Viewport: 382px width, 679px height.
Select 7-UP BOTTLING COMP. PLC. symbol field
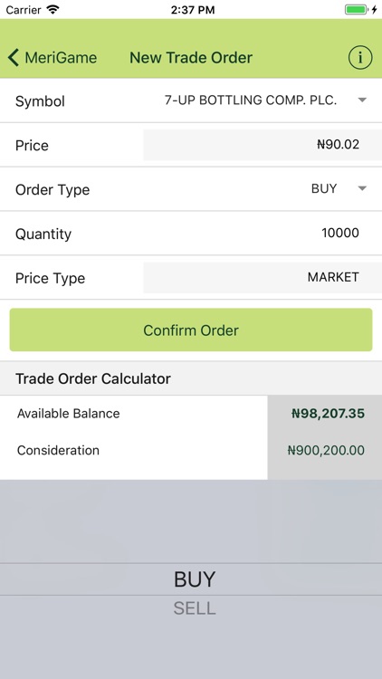tap(251, 100)
